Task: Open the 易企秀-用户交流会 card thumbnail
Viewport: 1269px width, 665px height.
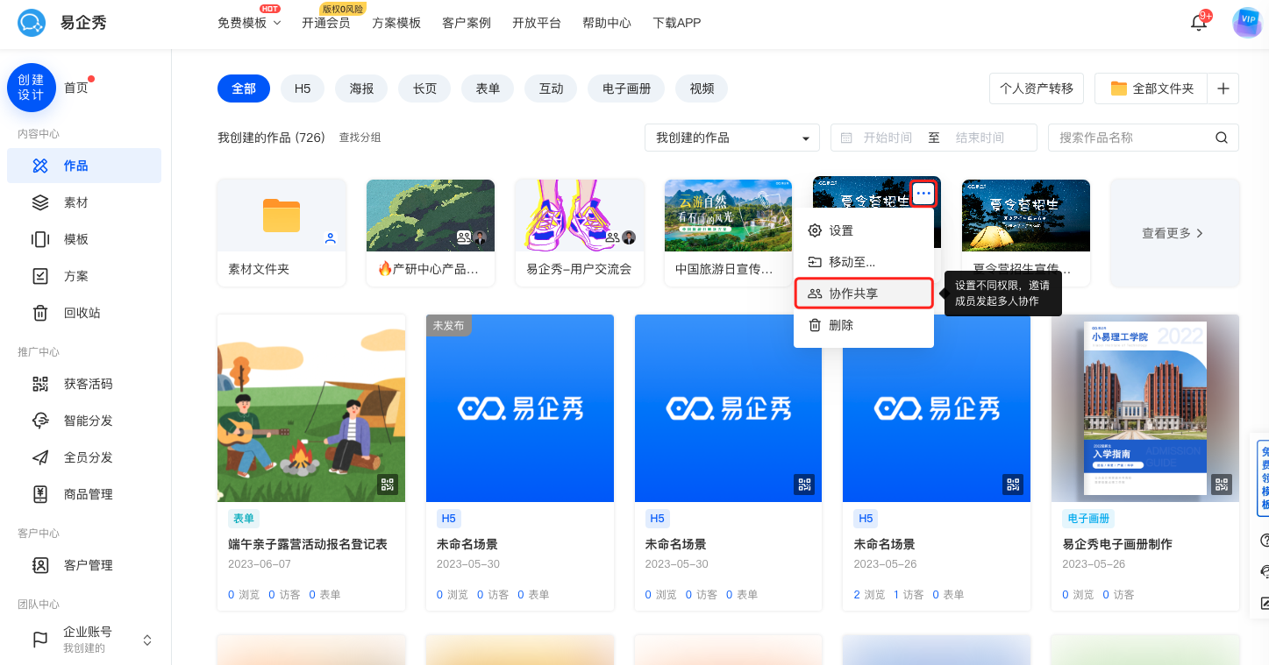Action: click(x=580, y=216)
